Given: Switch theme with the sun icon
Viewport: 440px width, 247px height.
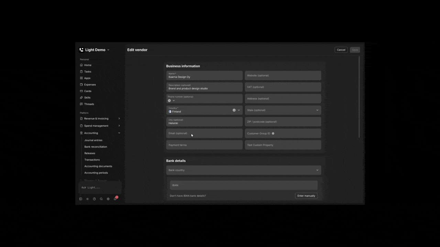Looking at the screenshot, I should click(x=87, y=199).
